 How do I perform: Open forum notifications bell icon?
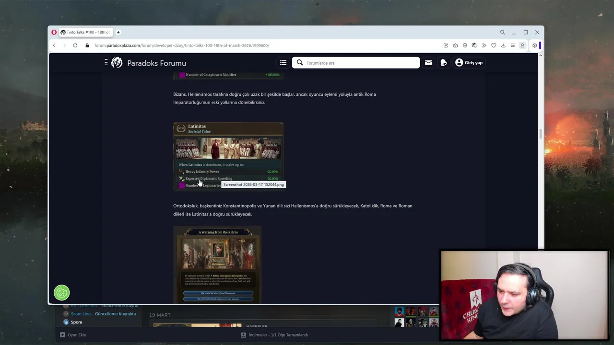tap(444, 63)
